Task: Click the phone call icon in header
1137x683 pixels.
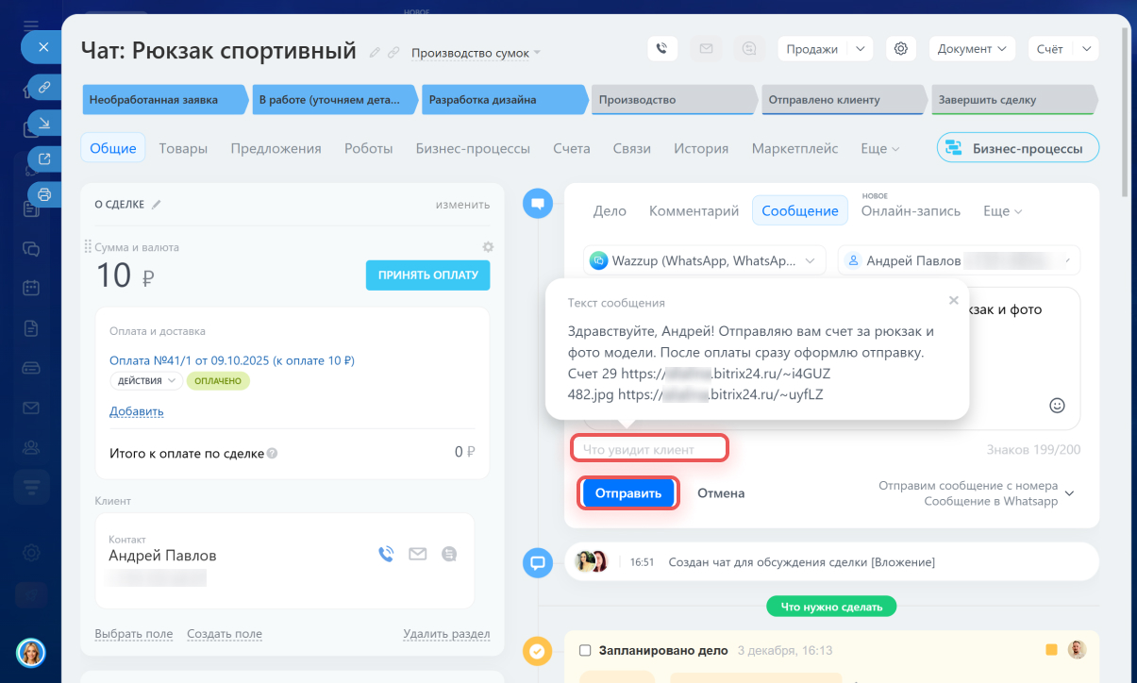Action: pos(662,49)
